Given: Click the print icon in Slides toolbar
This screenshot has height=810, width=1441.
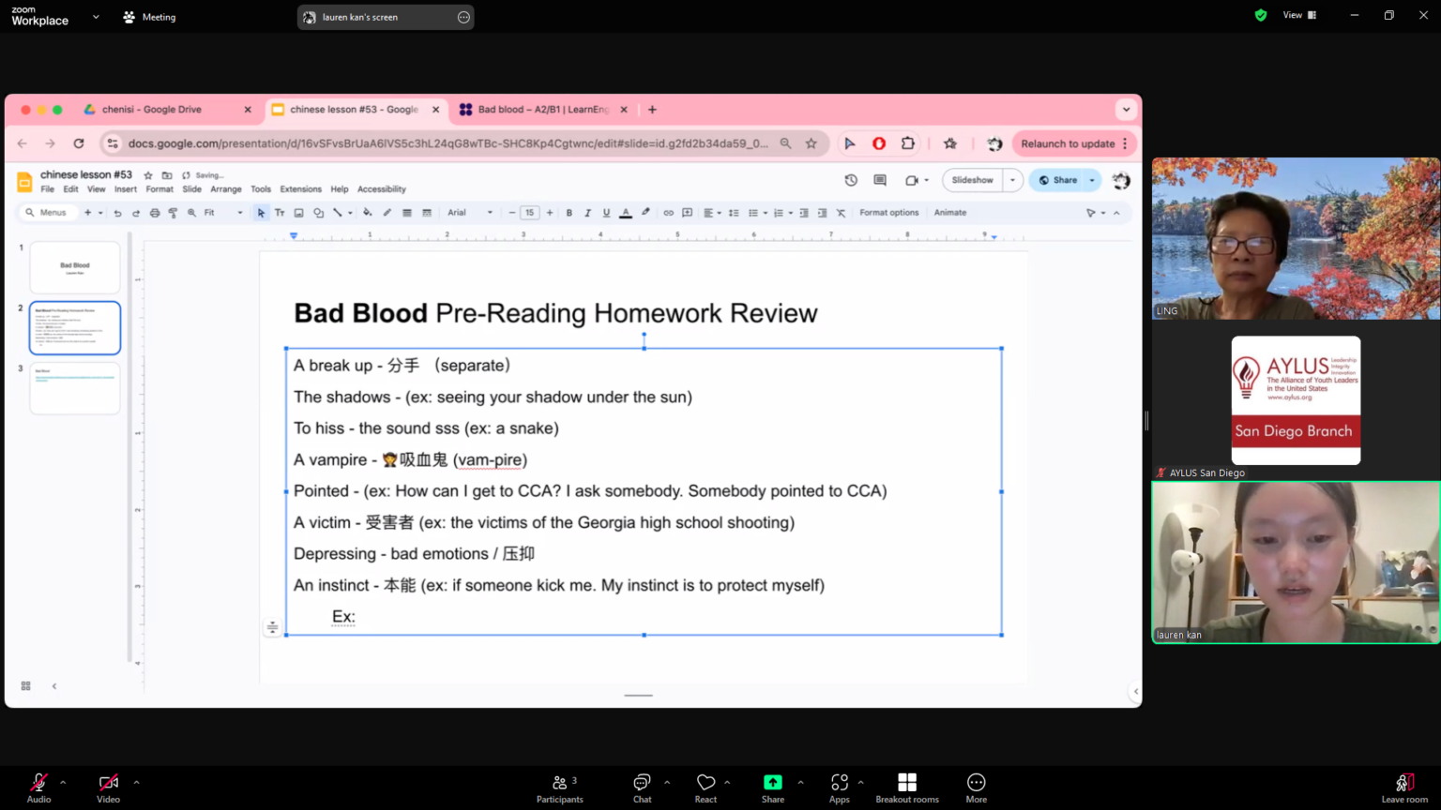Looking at the screenshot, I should pos(155,213).
